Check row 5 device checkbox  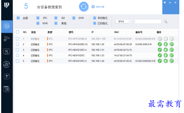pos(18,61)
